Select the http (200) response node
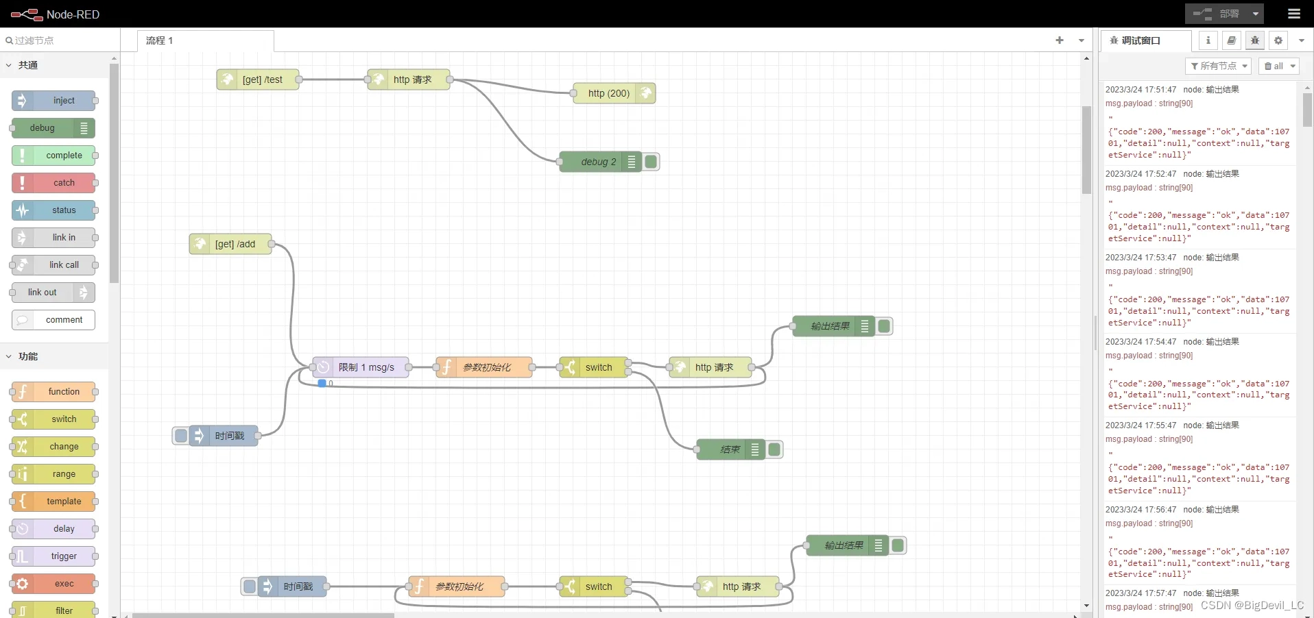 (614, 93)
